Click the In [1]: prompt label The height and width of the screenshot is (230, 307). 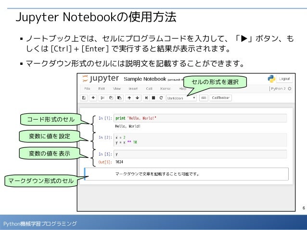[x=105, y=118]
